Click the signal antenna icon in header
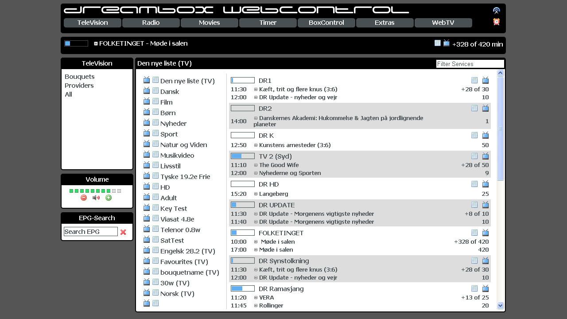Viewport: 567px width, 319px height. point(497,11)
